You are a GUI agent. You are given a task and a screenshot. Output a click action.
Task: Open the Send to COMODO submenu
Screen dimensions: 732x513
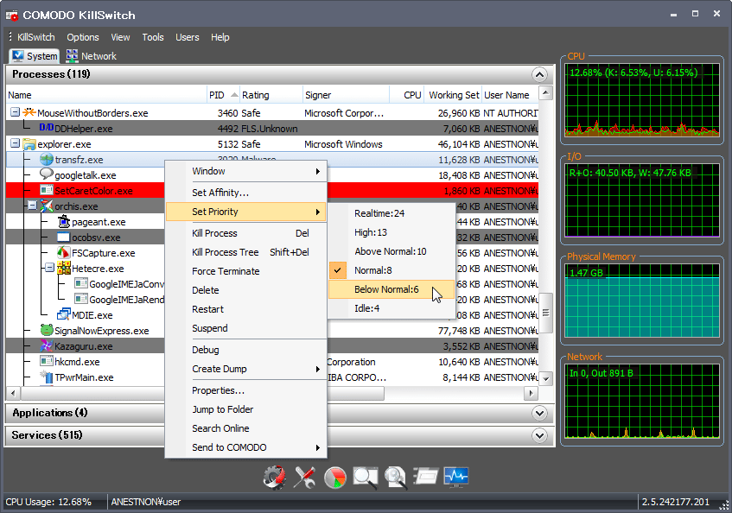[x=245, y=447]
